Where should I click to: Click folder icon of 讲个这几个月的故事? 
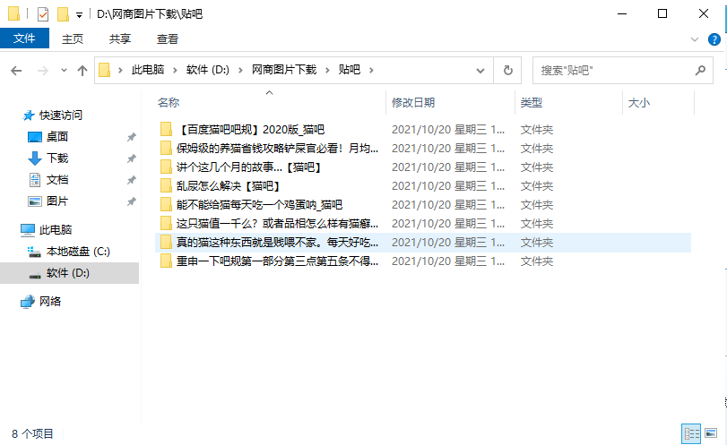coord(166,167)
